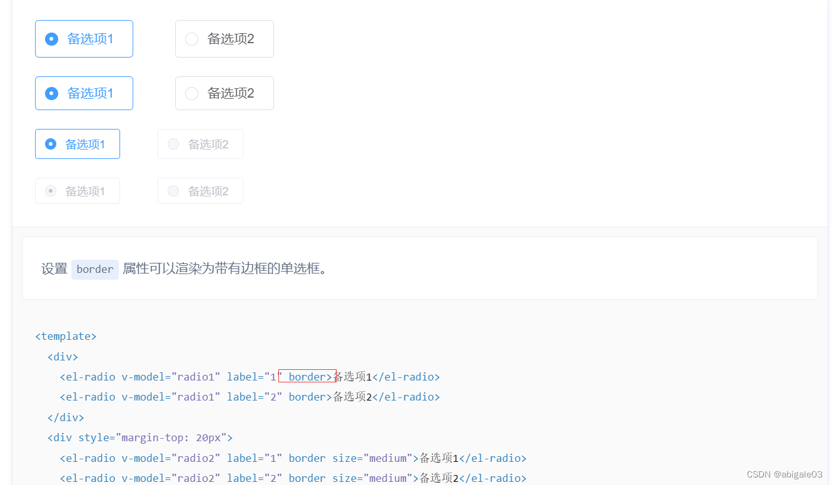This screenshot has height=485, width=832.
Task: Click the </div> closing tag line
Action: click(x=66, y=417)
